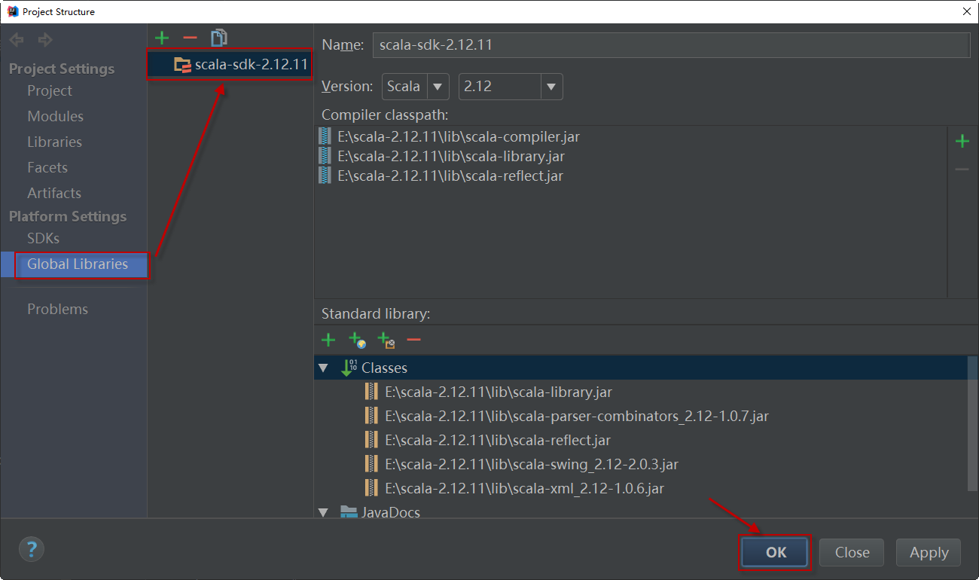Click add documentation URL globe-plus icon

[357, 340]
